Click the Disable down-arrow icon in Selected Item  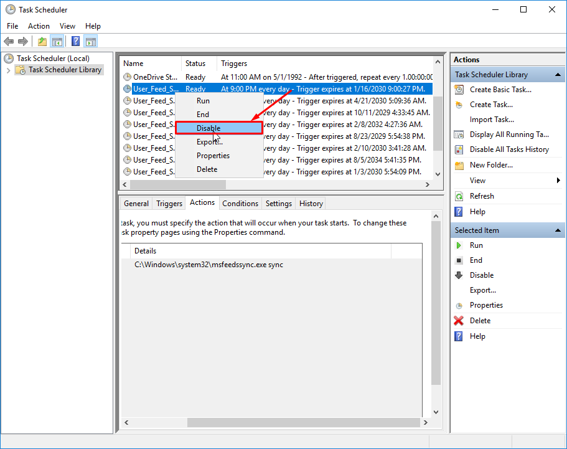459,275
